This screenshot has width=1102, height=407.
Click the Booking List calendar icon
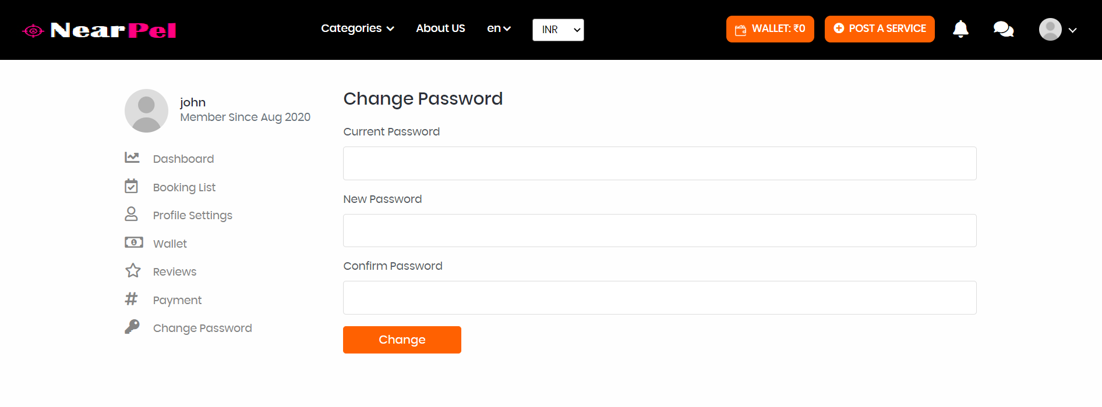pyautogui.click(x=132, y=186)
